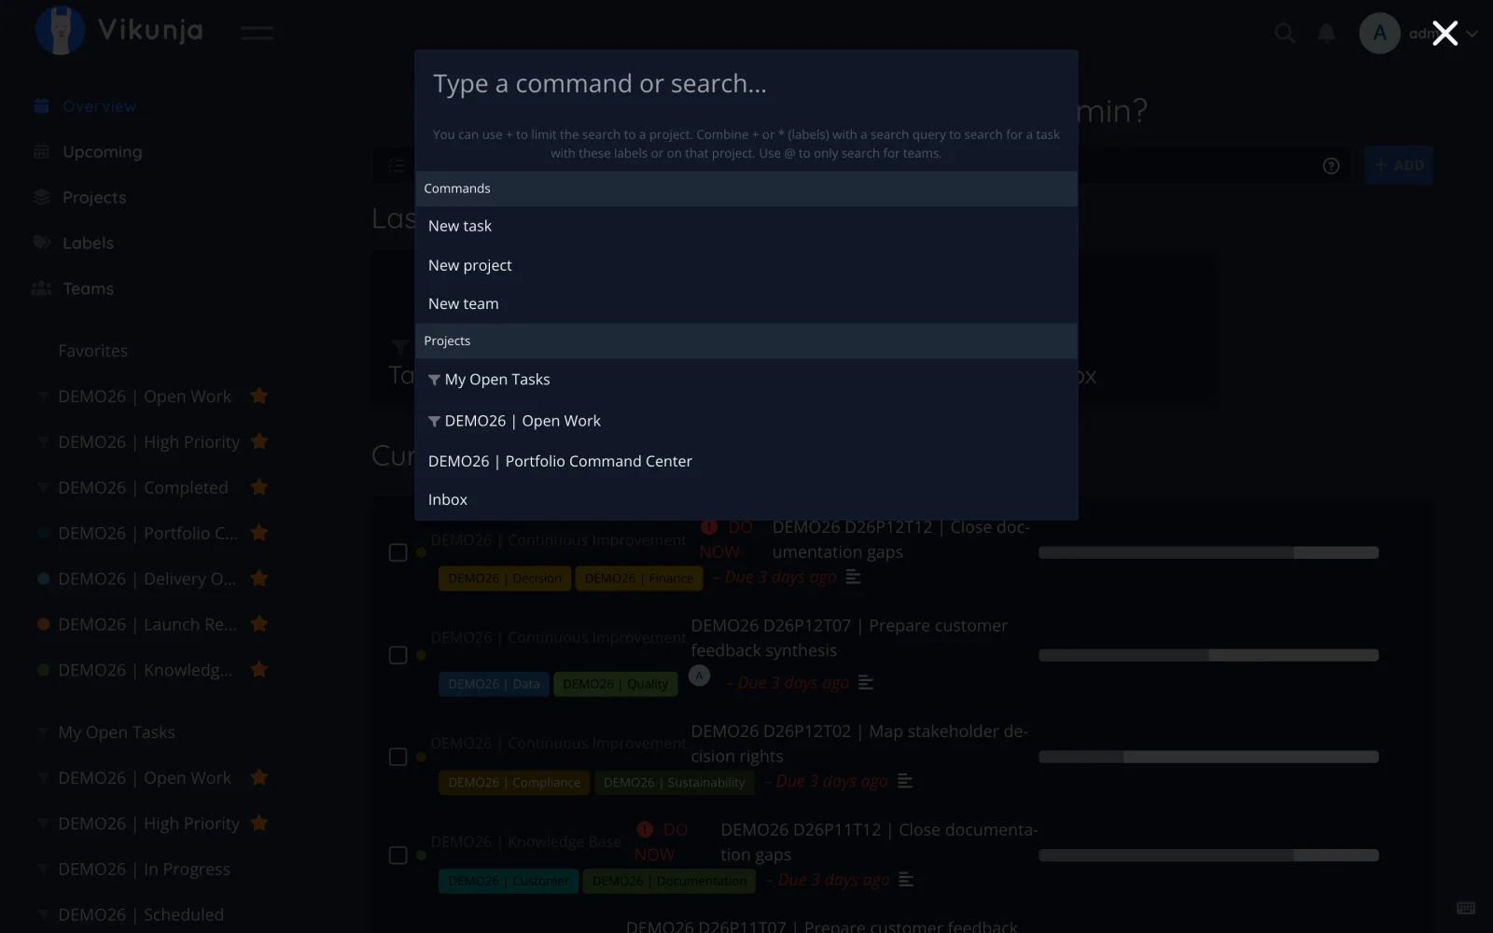Close the command palette with the X
The width and height of the screenshot is (1493, 933).
pos(1444,34)
